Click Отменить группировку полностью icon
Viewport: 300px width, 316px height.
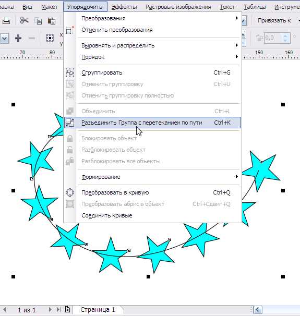click(x=70, y=95)
